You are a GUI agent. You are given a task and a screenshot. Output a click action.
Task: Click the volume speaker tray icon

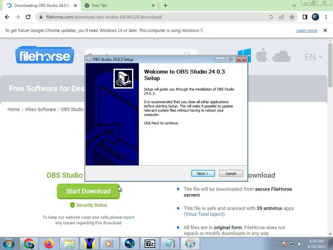(300, 244)
